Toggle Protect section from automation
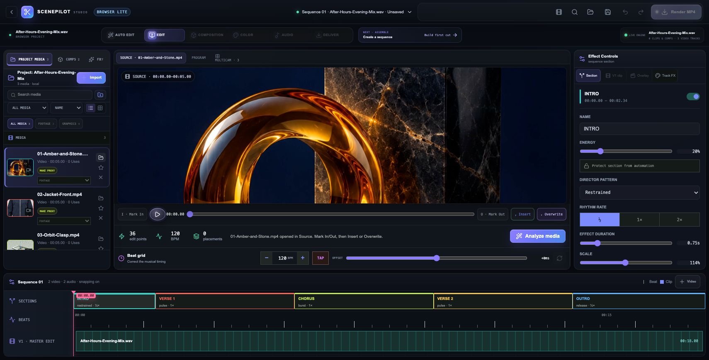This screenshot has height=360, width=709. coord(639,166)
